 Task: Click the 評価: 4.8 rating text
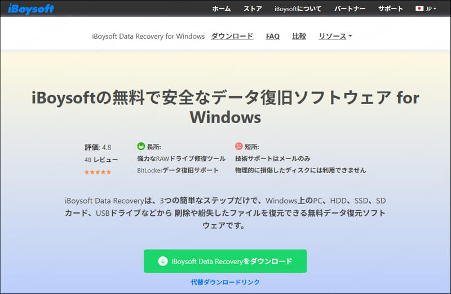[98, 147]
